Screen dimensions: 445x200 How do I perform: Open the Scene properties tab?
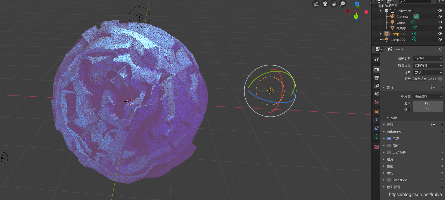click(x=377, y=94)
